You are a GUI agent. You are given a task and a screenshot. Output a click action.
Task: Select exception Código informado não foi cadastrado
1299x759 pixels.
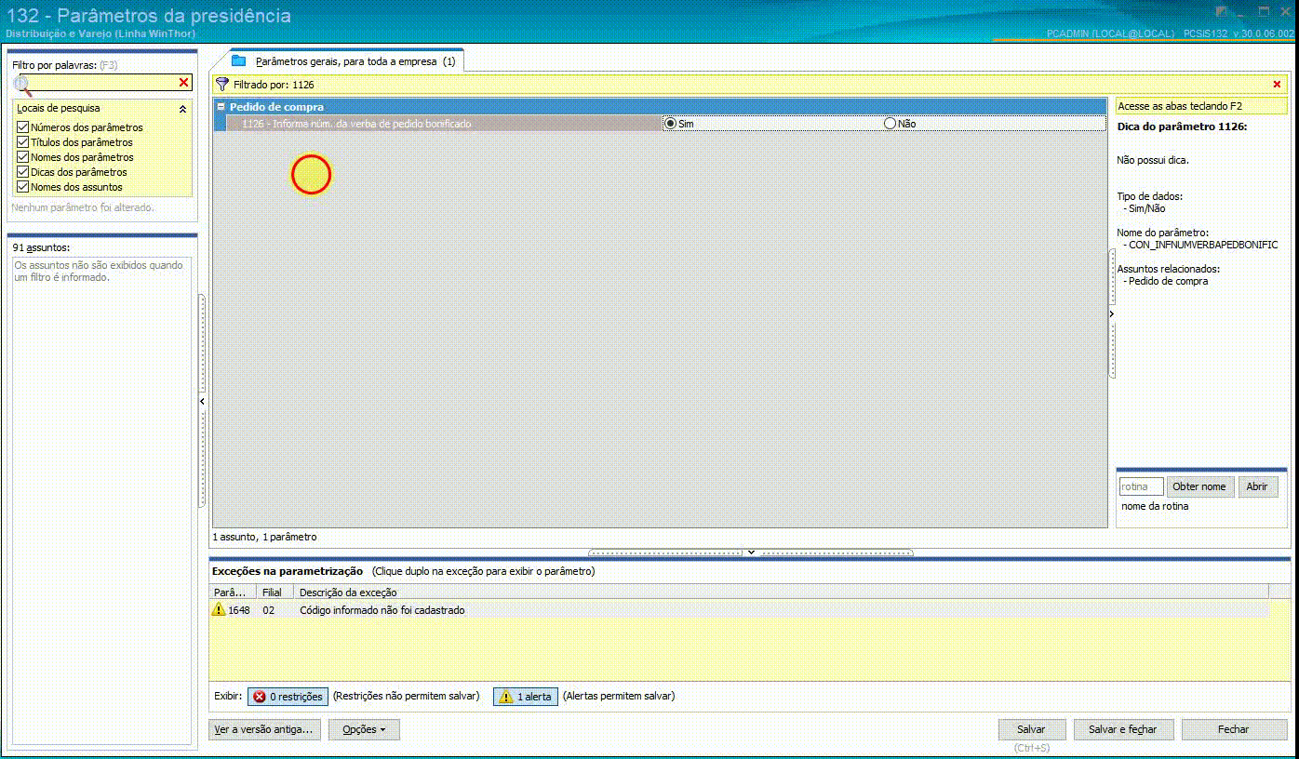tap(382, 610)
